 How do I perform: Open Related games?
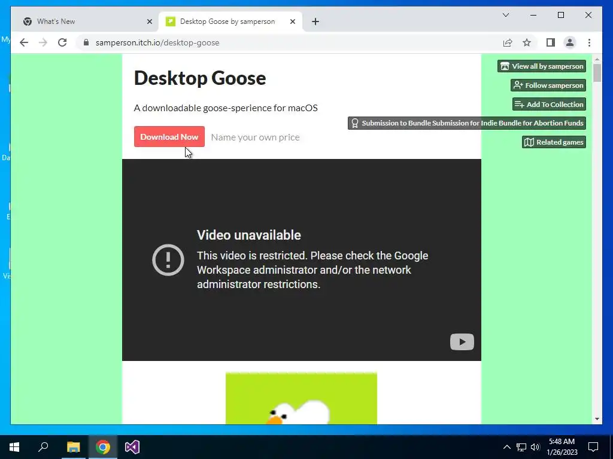[554, 142]
